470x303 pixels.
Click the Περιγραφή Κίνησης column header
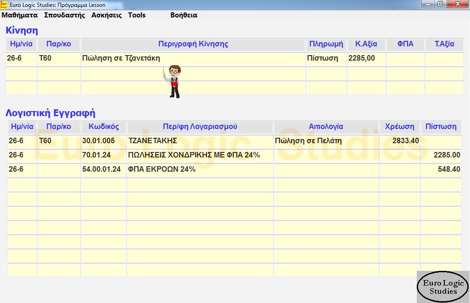[x=193, y=45]
